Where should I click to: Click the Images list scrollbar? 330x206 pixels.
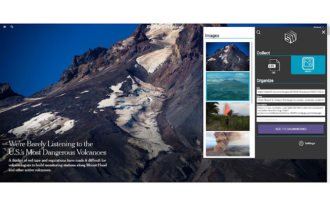point(252,73)
